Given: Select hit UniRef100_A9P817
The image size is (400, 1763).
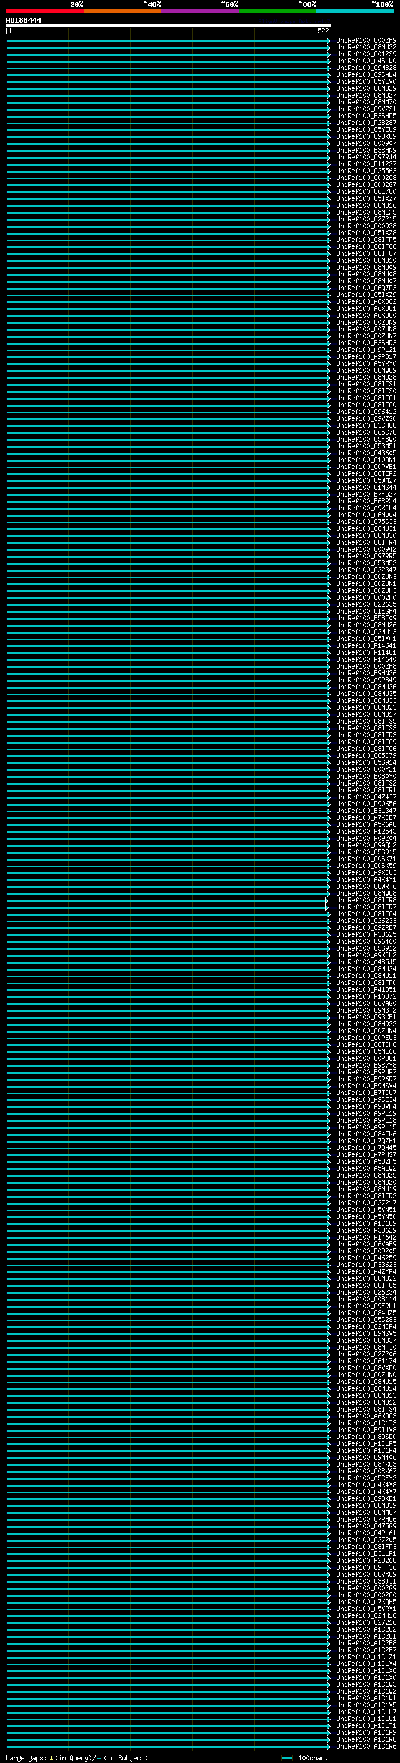Looking at the screenshot, I should [x=366, y=356].
